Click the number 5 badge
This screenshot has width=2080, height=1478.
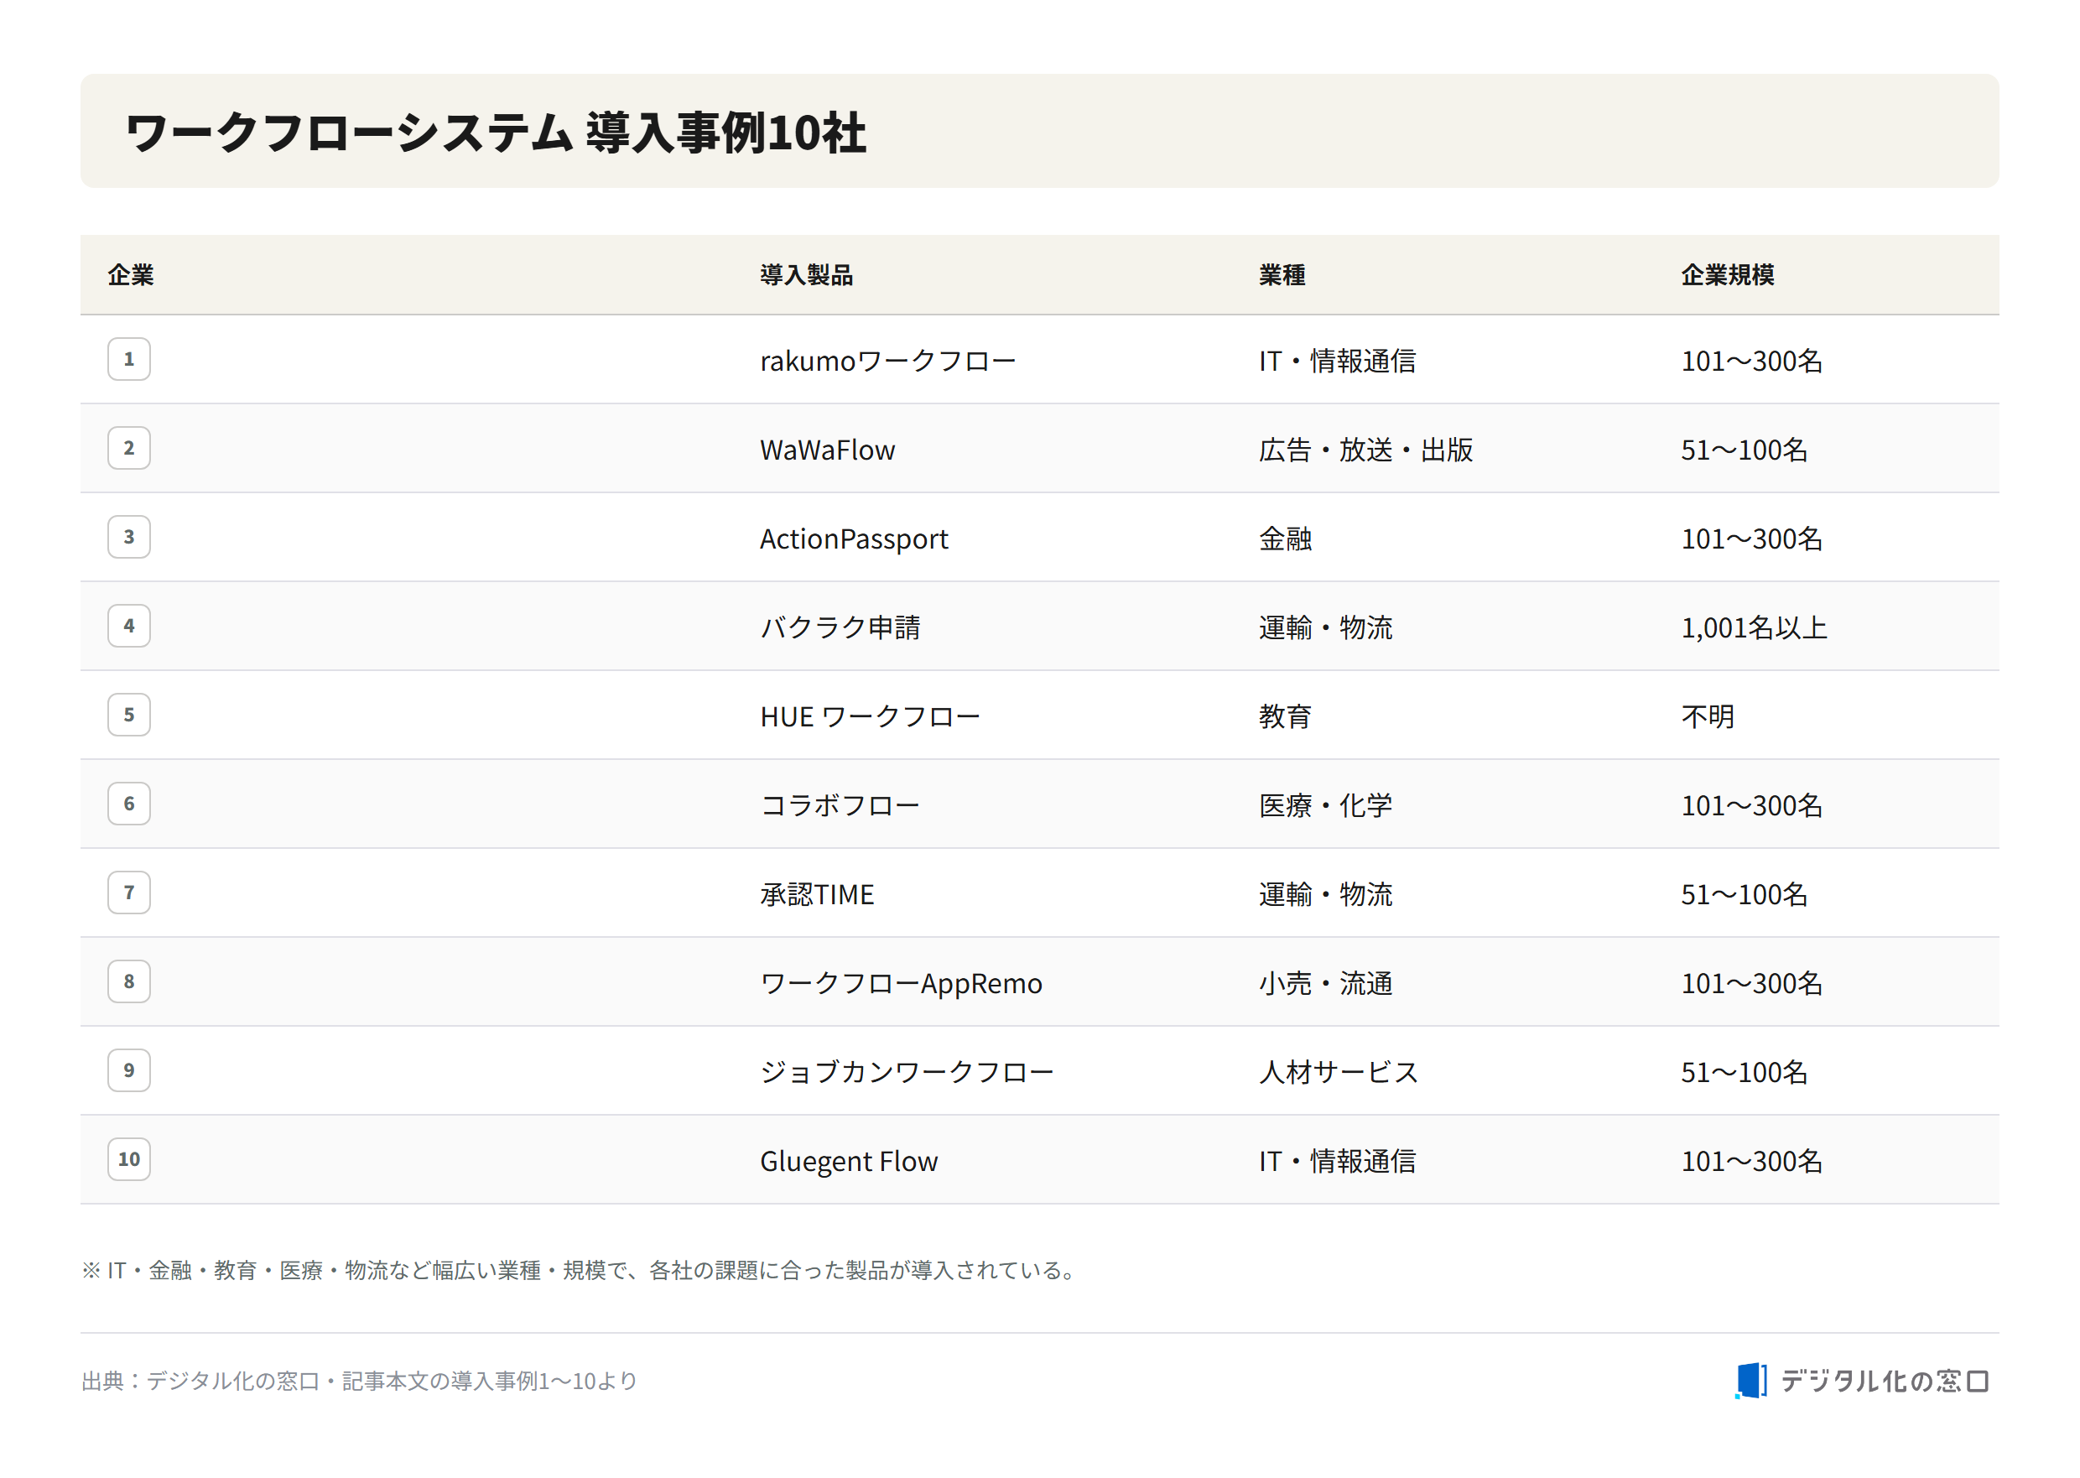click(x=129, y=716)
